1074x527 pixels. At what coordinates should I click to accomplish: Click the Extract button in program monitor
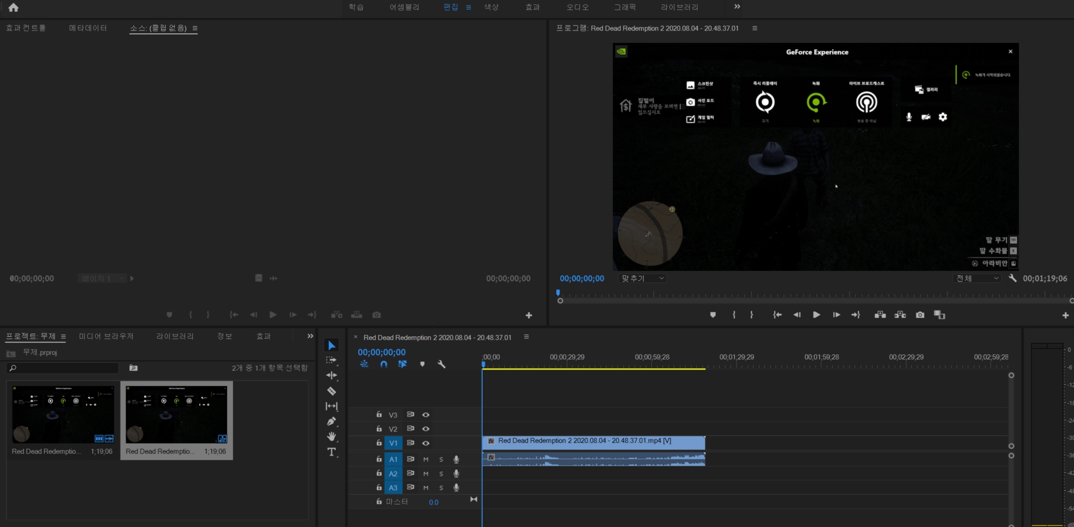tap(900, 315)
